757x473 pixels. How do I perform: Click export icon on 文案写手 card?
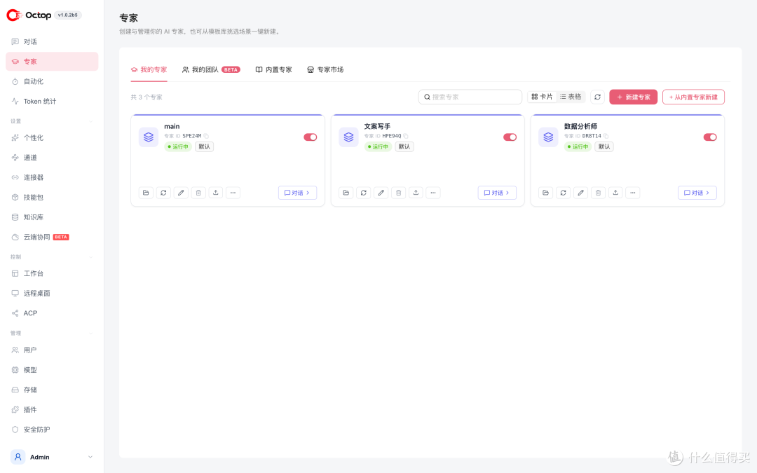(x=416, y=193)
